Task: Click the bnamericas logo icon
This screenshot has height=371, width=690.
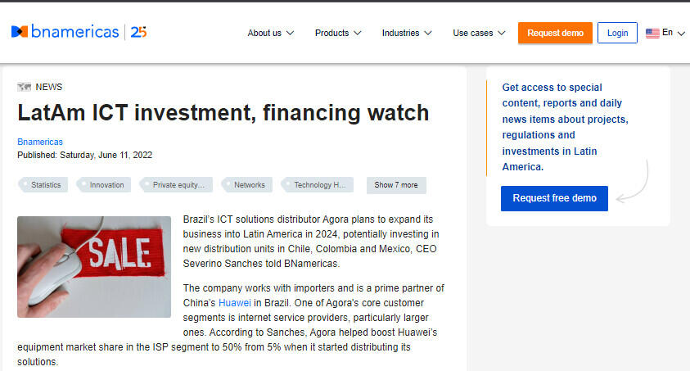Action: click(20, 32)
